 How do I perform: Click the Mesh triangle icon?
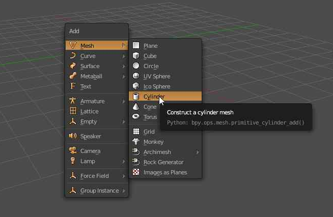73,46
